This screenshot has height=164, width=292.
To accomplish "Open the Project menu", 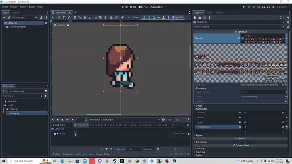I will [x=14, y=7].
